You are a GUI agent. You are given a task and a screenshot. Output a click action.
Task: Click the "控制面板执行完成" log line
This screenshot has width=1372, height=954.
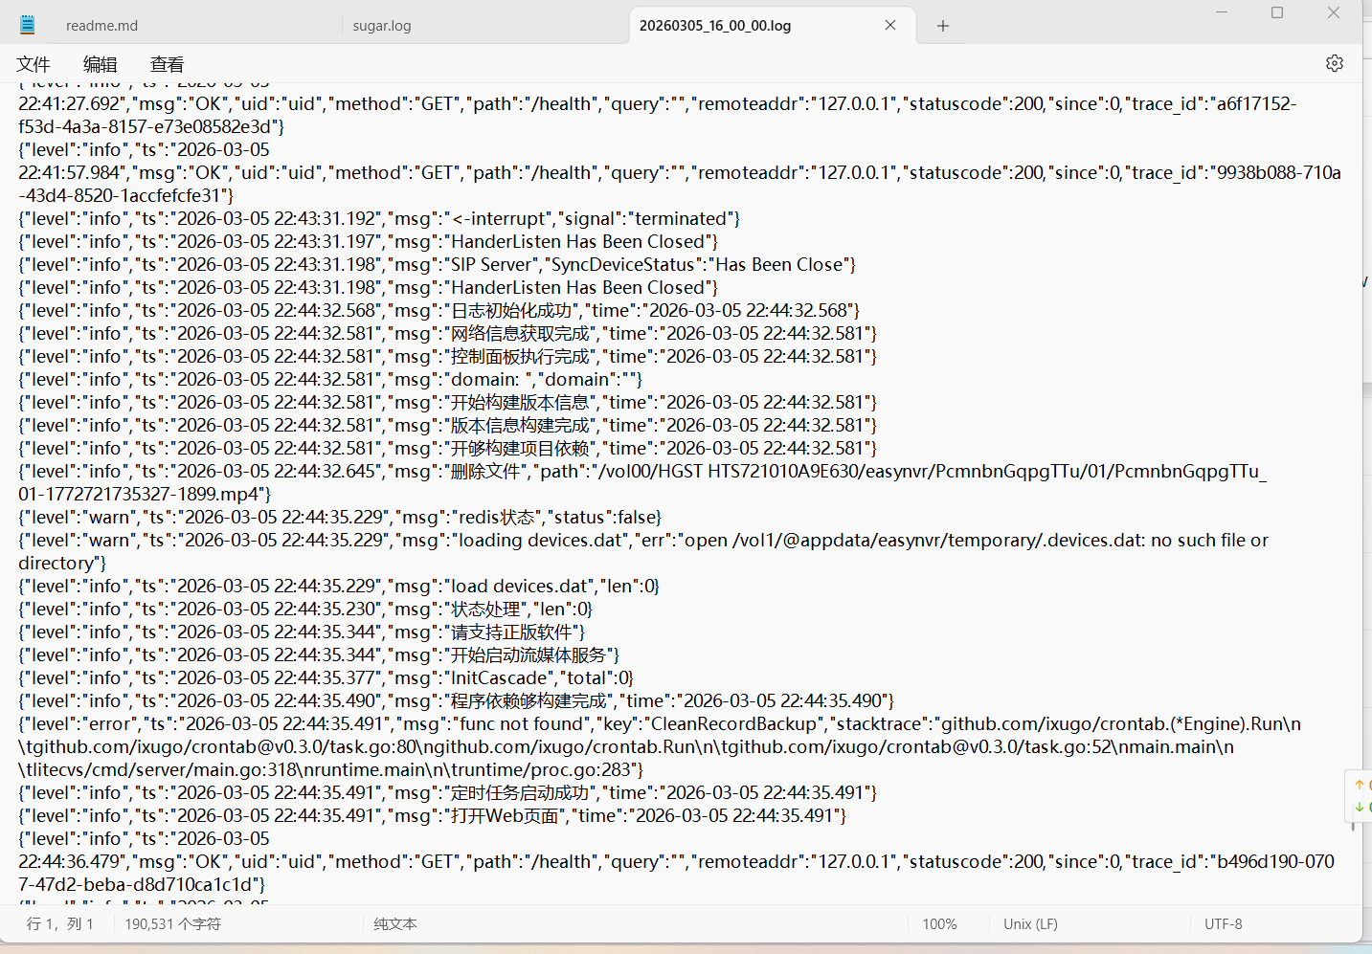[x=448, y=357]
